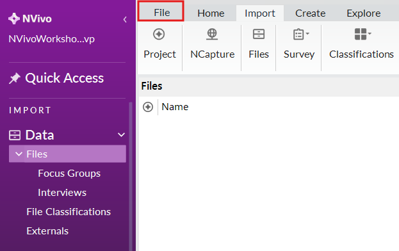Screen dimensions: 399x251
Task: Collapse the Data section chevron
Action: [122, 134]
